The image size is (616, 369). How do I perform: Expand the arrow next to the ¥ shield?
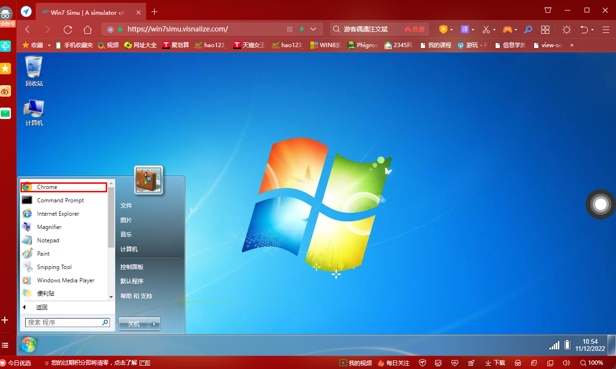pyautogui.click(x=451, y=30)
